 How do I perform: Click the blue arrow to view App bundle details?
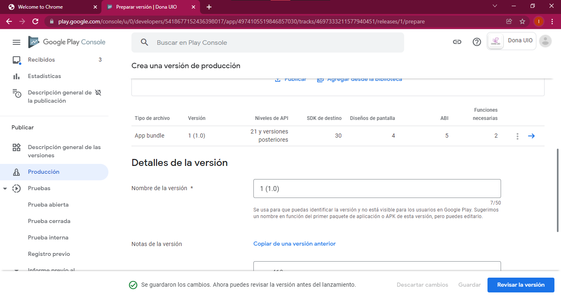click(531, 136)
